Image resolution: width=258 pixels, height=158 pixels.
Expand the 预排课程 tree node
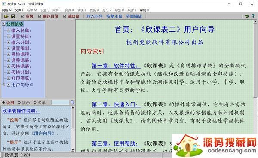[x=9, y=55]
